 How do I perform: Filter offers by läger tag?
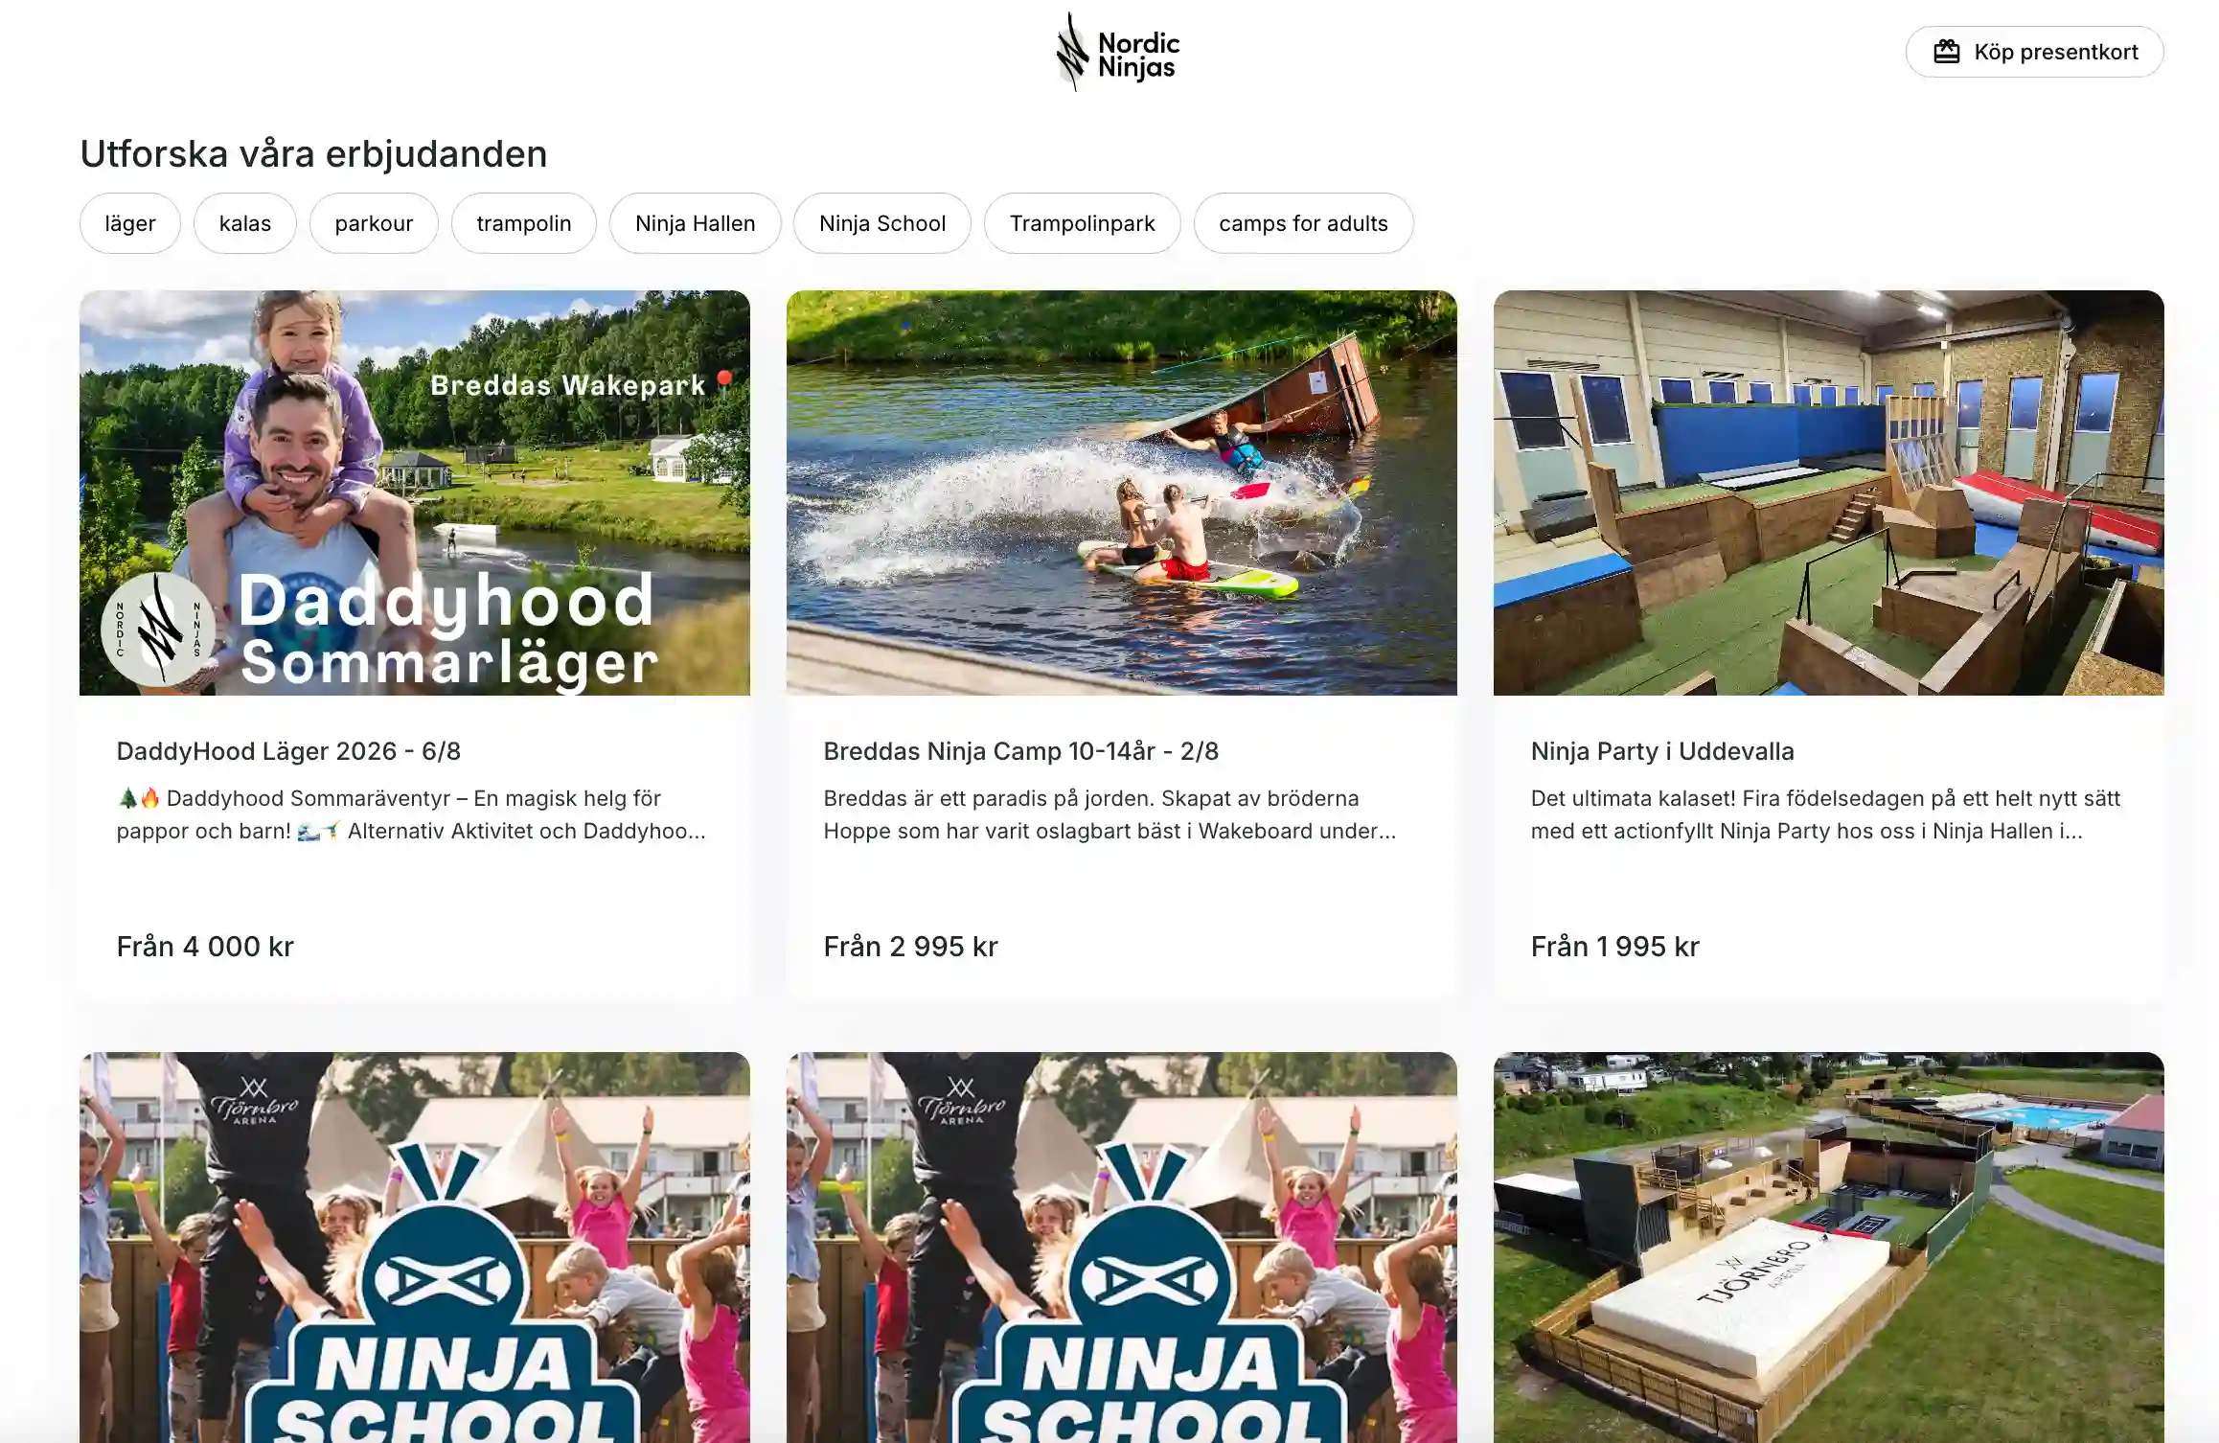click(130, 223)
